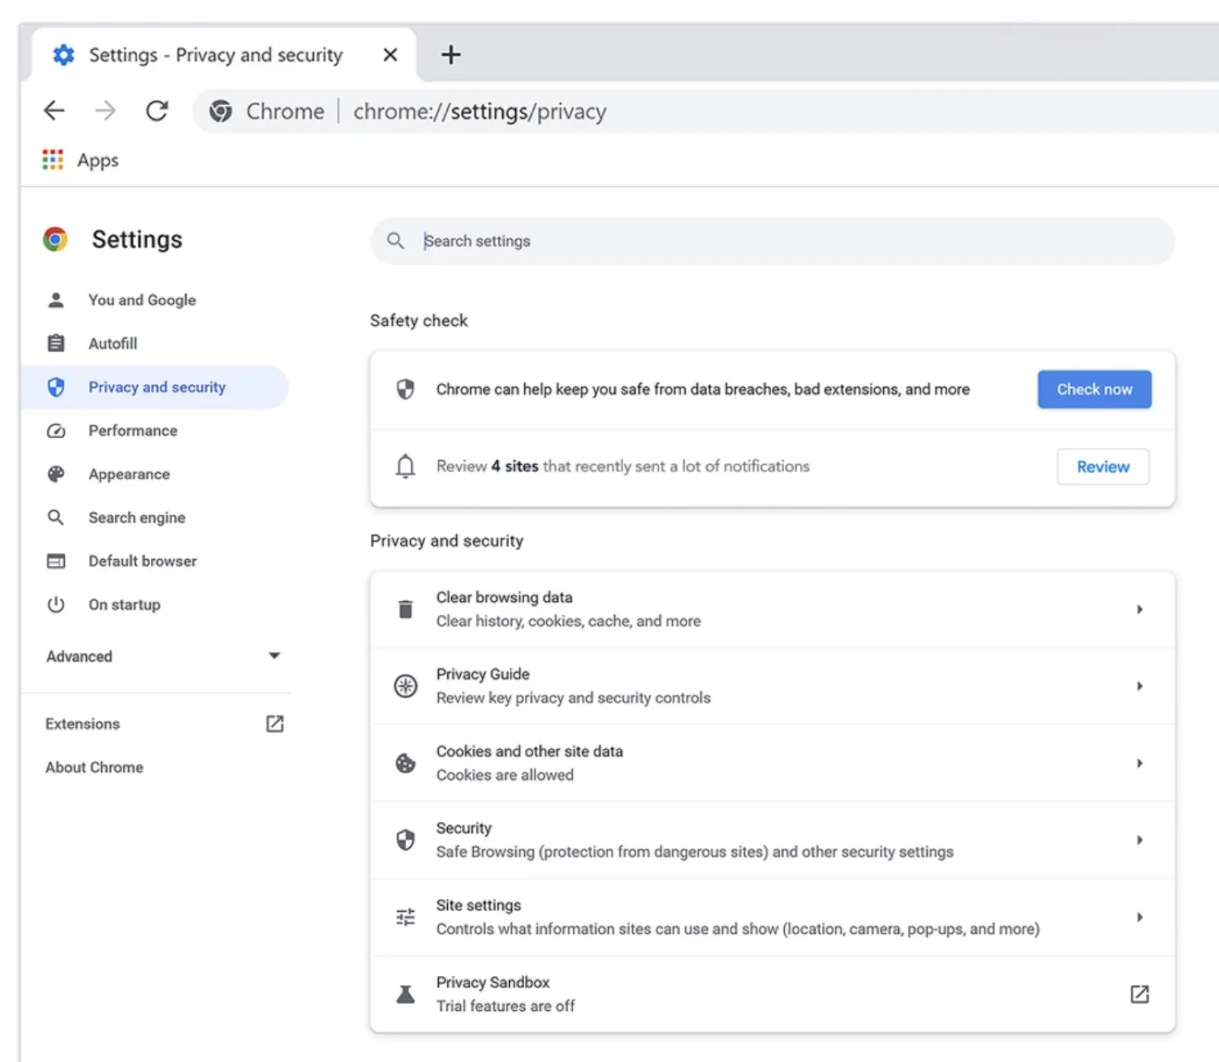1219x1062 pixels.
Task: Click the Privacy and security shield icon
Action: tap(56, 387)
